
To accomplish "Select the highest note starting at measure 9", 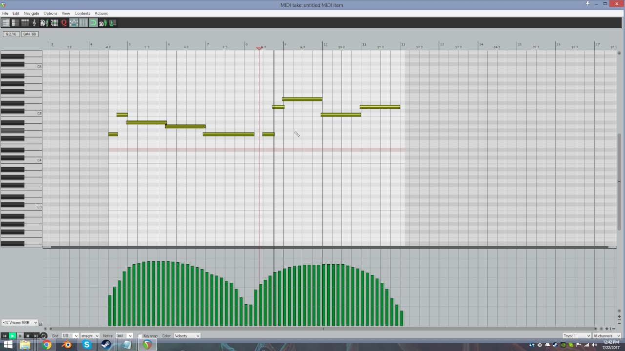I will pyautogui.click(x=302, y=99).
